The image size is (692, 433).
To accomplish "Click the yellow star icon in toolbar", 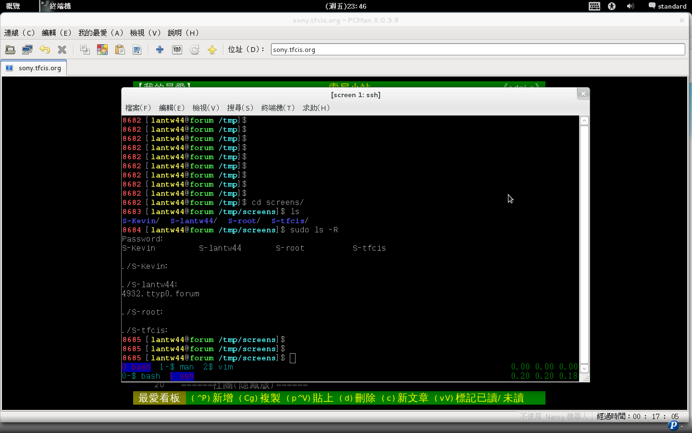I will 212,50.
